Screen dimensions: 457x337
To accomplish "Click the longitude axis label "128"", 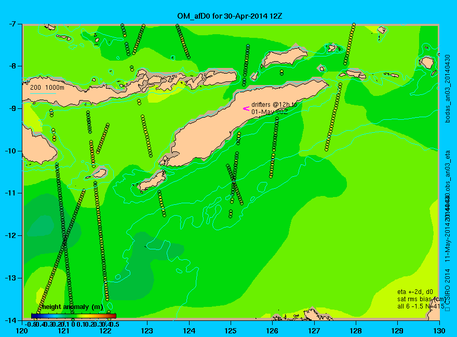I will click(x=356, y=331).
